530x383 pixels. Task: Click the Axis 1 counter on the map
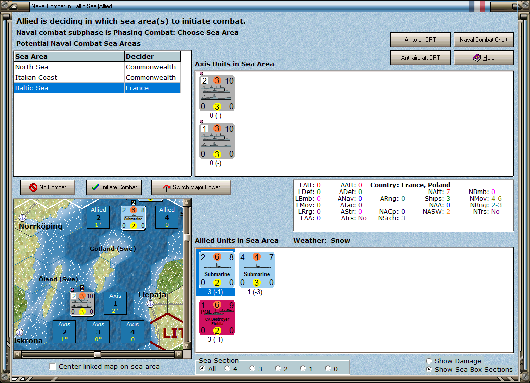pyautogui.click(x=114, y=303)
